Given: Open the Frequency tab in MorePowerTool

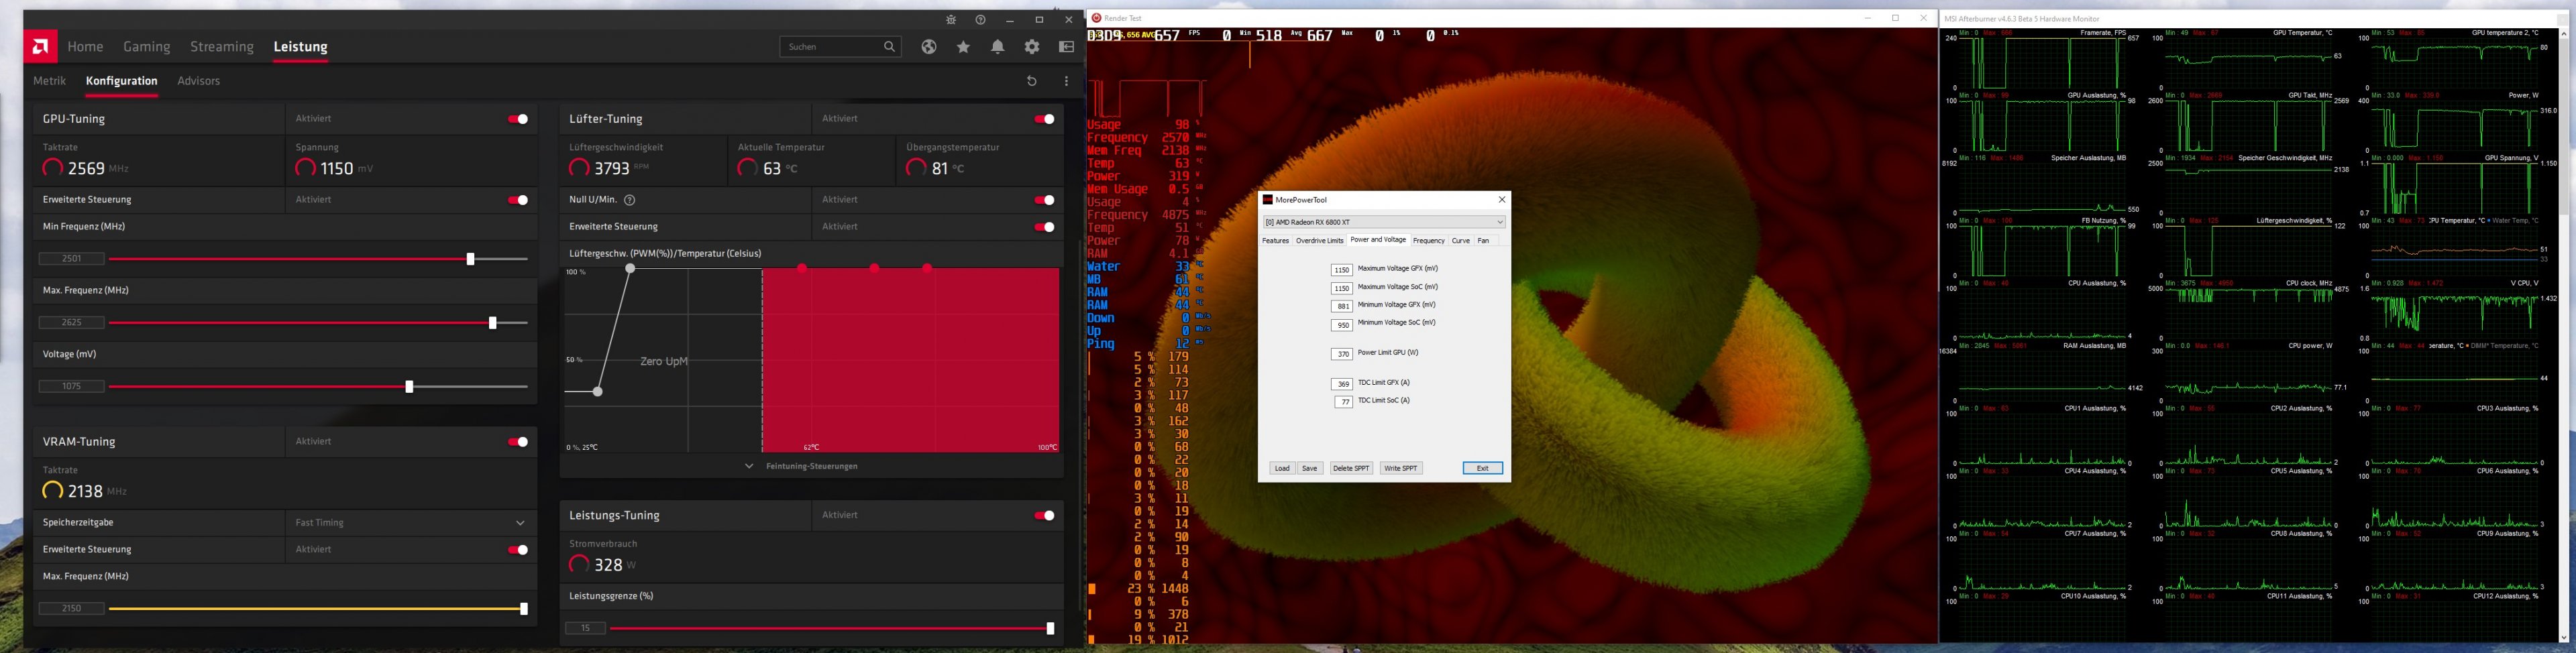Looking at the screenshot, I should (x=1428, y=241).
